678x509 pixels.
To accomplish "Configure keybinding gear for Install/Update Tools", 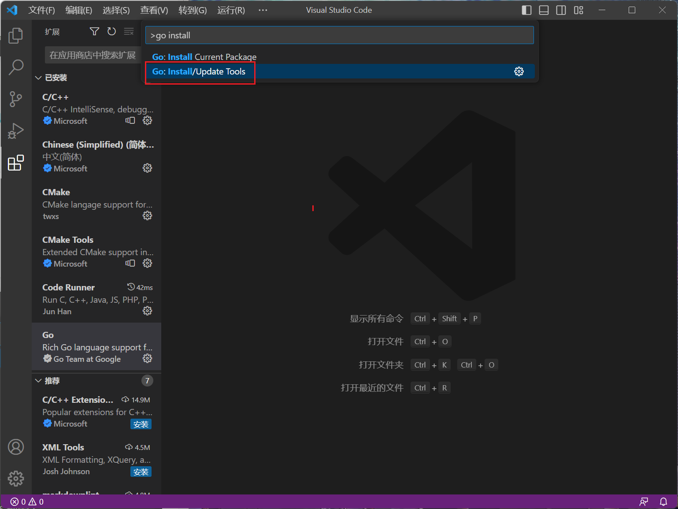I will 519,71.
